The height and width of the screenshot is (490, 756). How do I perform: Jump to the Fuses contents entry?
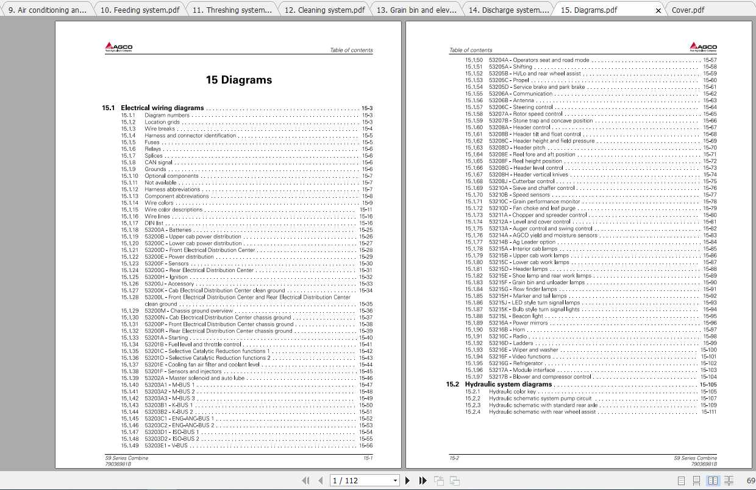[152, 142]
